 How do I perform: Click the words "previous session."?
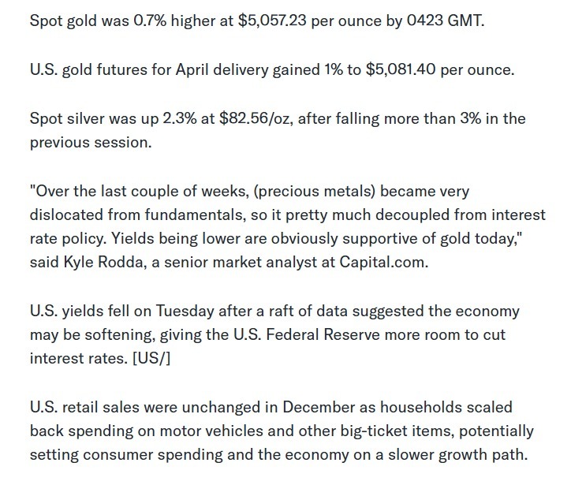pyautogui.click(x=91, y=143)
